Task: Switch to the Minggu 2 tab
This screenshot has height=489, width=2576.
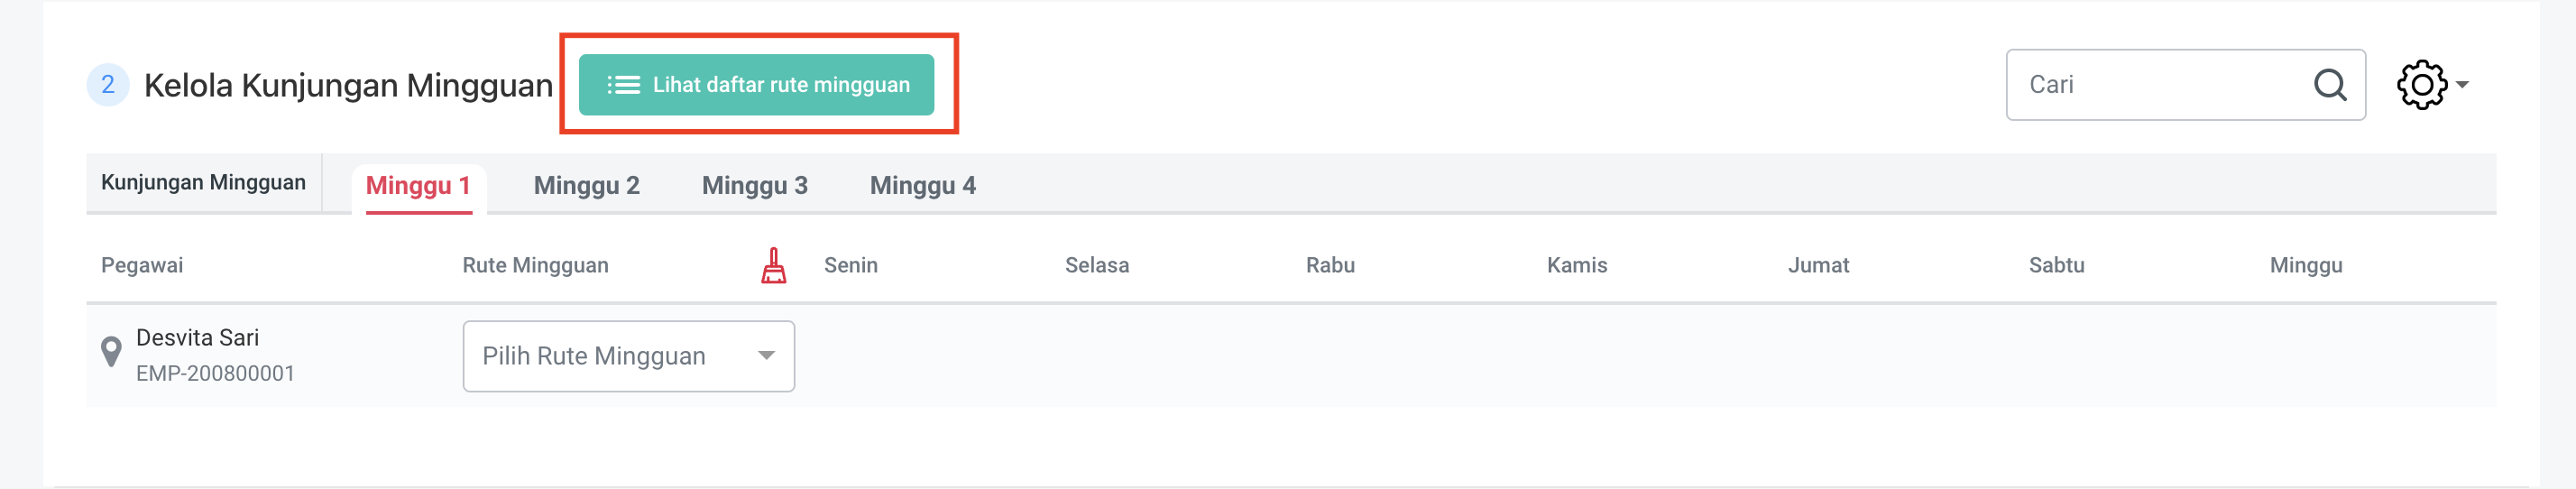Action: [586, 186]
